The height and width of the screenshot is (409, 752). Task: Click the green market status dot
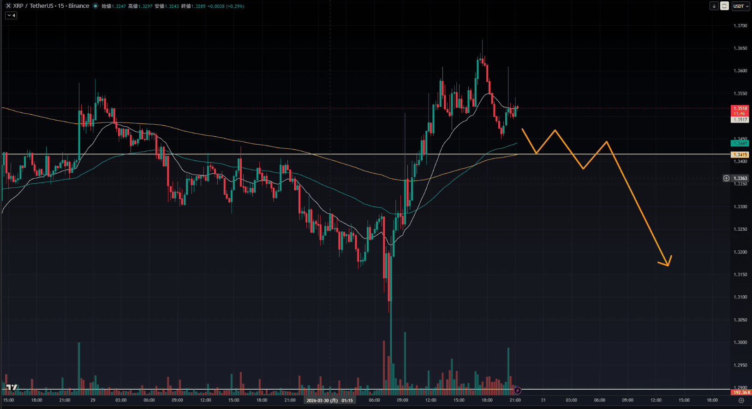95,6
